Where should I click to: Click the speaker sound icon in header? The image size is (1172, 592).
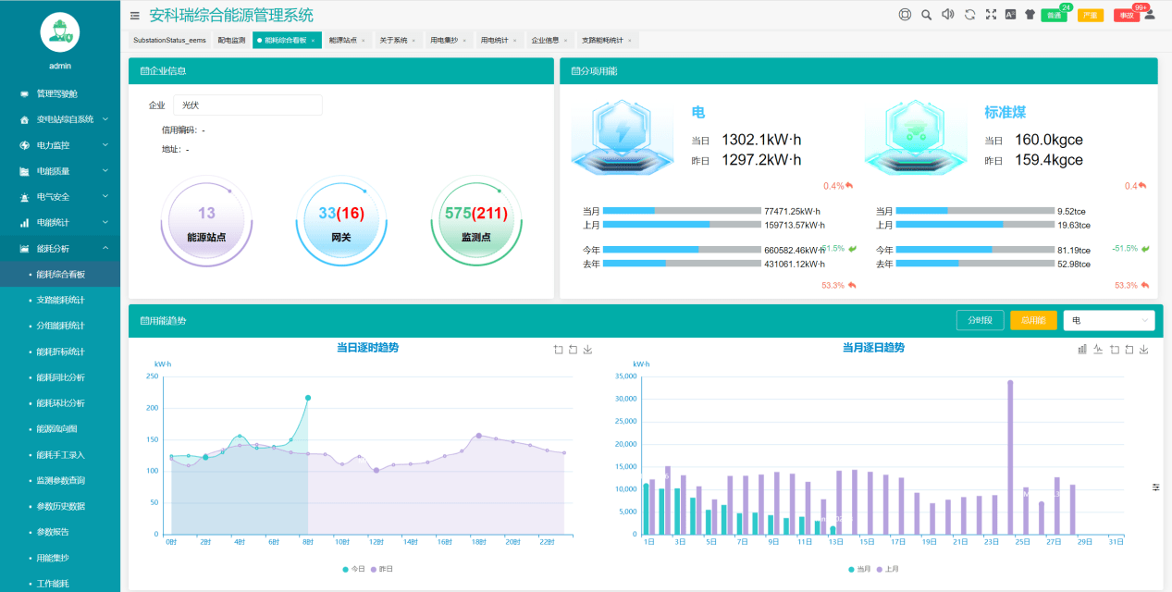point(947,15)
